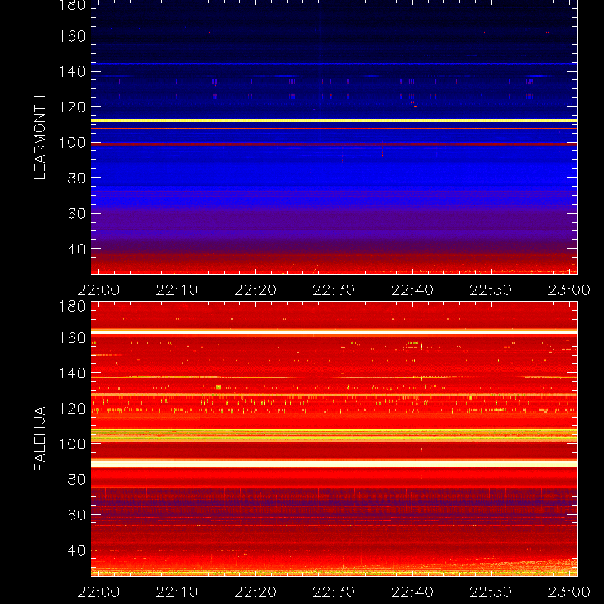This screenshot has width=604, height=604.
Task: Click the 22:50 time label under the Learmonth plot
Action: point(491,290)
